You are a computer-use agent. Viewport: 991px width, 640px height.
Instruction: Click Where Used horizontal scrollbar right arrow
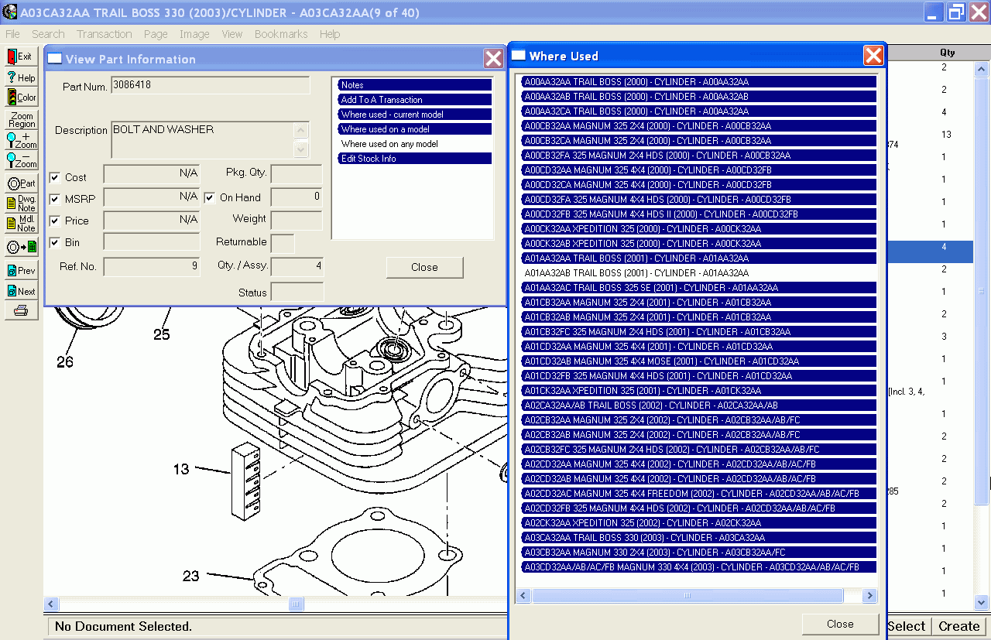tap(869, 596)
